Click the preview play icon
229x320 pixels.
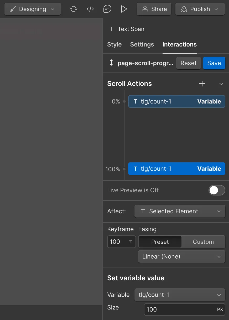tap(124, 9)
